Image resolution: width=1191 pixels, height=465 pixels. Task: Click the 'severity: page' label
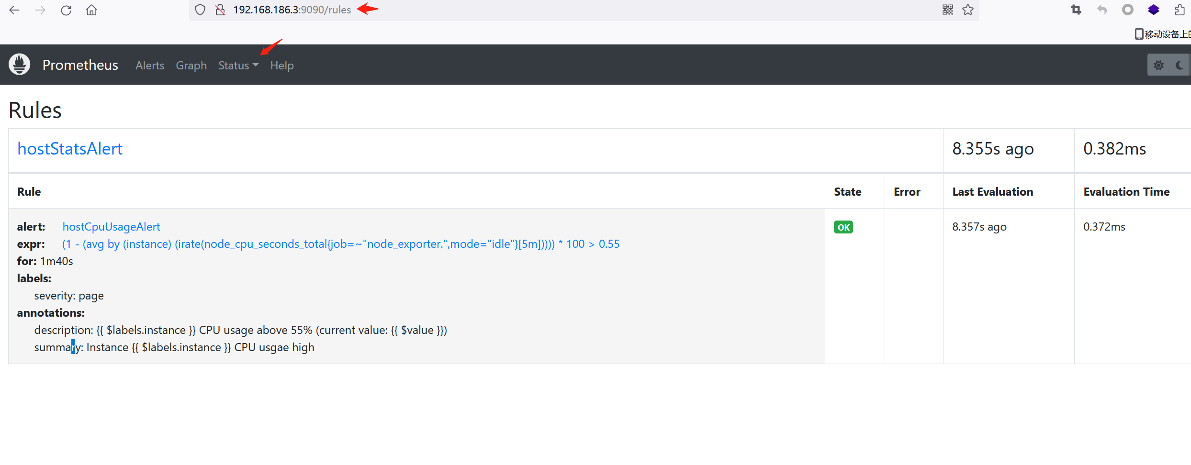69,296
